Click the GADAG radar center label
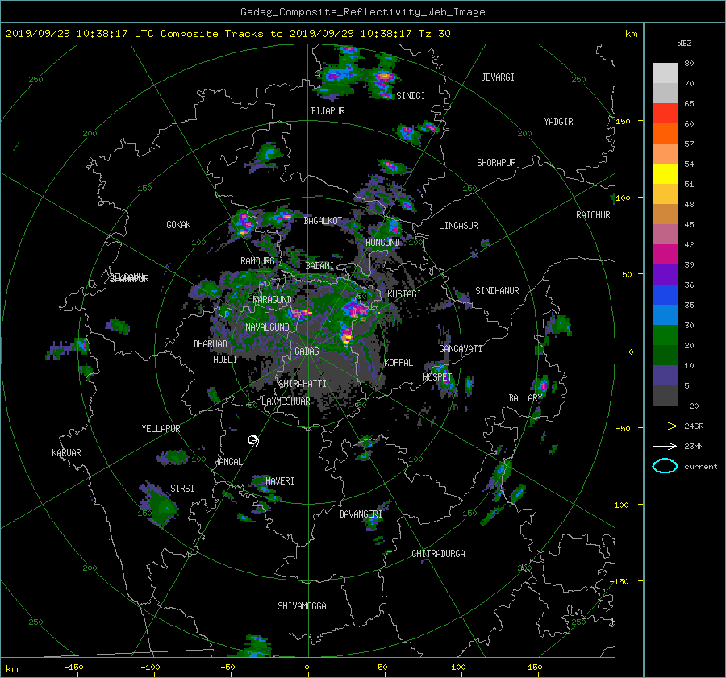This screenshot has width=726, height=678. tap(307, 351)
